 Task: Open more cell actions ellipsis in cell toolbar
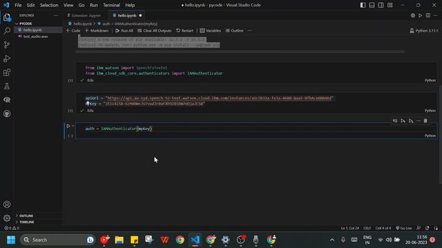[x=419, y=121]
